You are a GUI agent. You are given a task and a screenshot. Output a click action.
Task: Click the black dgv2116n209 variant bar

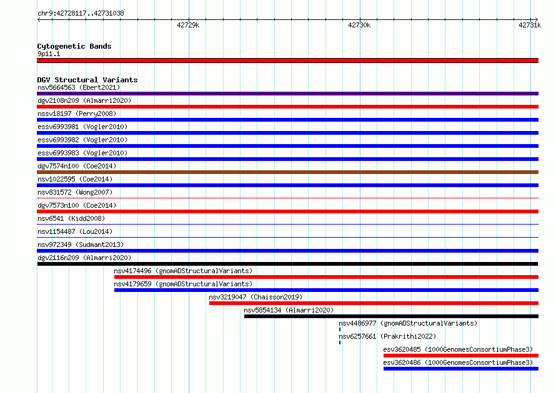(287, 264)
